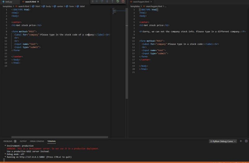Click line number 21 in searchagain.html
The image size is (249, 163).
coord(133,72)
